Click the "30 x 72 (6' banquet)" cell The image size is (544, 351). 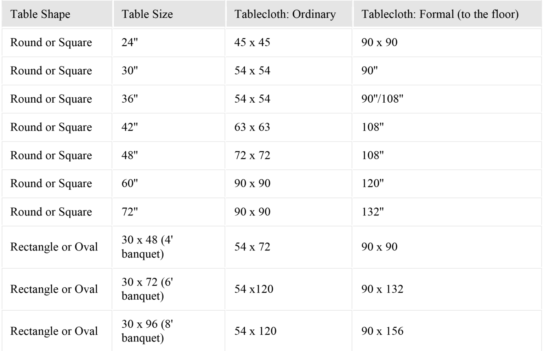(x=147, y=289)
